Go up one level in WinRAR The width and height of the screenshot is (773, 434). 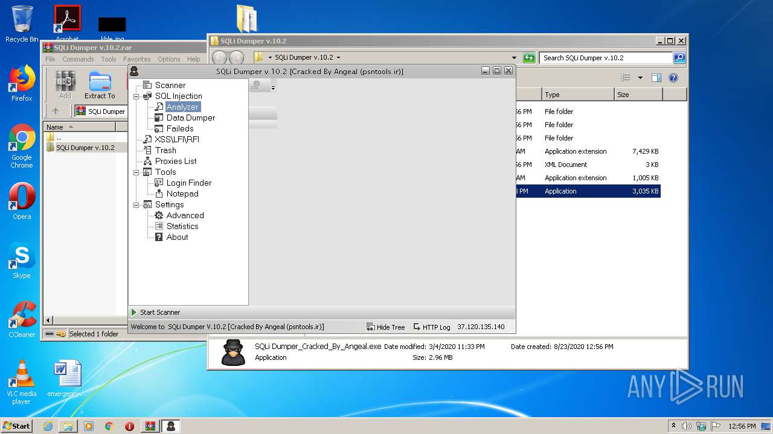point(56,111)
